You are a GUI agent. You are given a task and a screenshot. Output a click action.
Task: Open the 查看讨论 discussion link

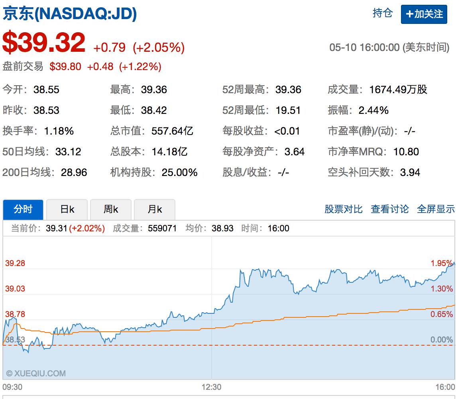pos(390,209)
